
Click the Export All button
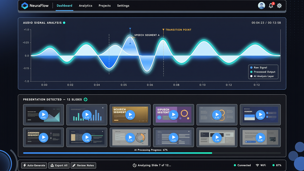(59, 165)
